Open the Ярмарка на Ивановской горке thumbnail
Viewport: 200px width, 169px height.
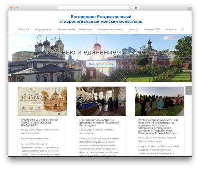pyautogui.click(x=42, y=101)
